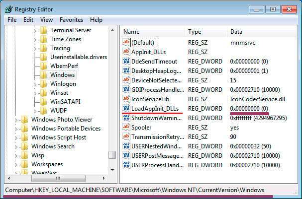Viewport: 302px width, 199px height.
Task: Click the GDIProcessHandle DWORD icon
Action: click(x=126, y=89)
